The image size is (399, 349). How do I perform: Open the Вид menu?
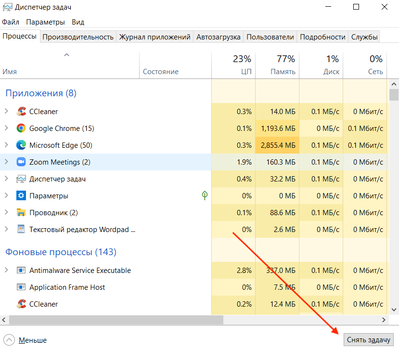(x=77, y=22)
